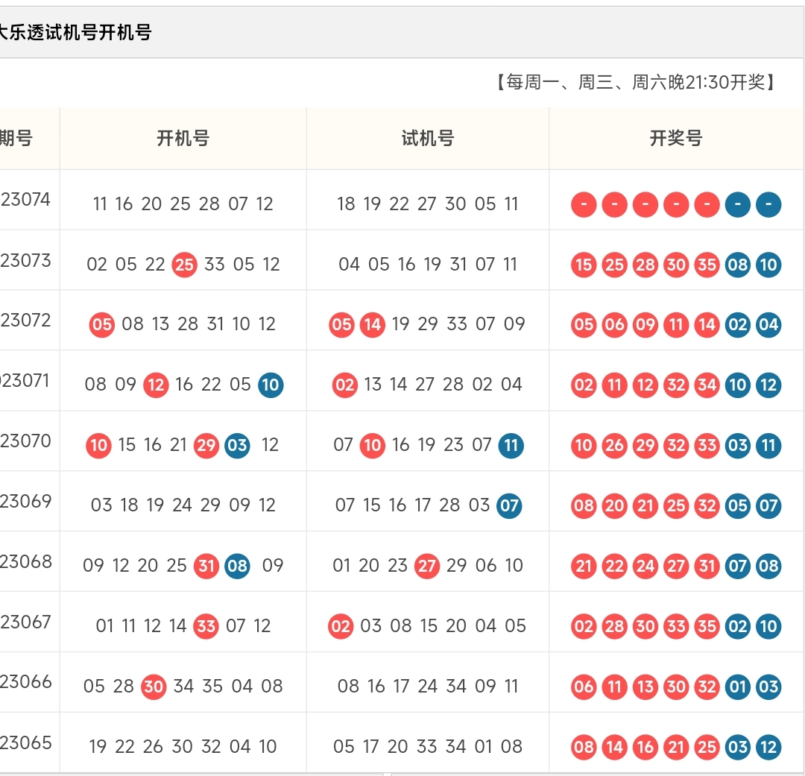Click the blue 04 ball in 23072 开奖号

(768, 324)
